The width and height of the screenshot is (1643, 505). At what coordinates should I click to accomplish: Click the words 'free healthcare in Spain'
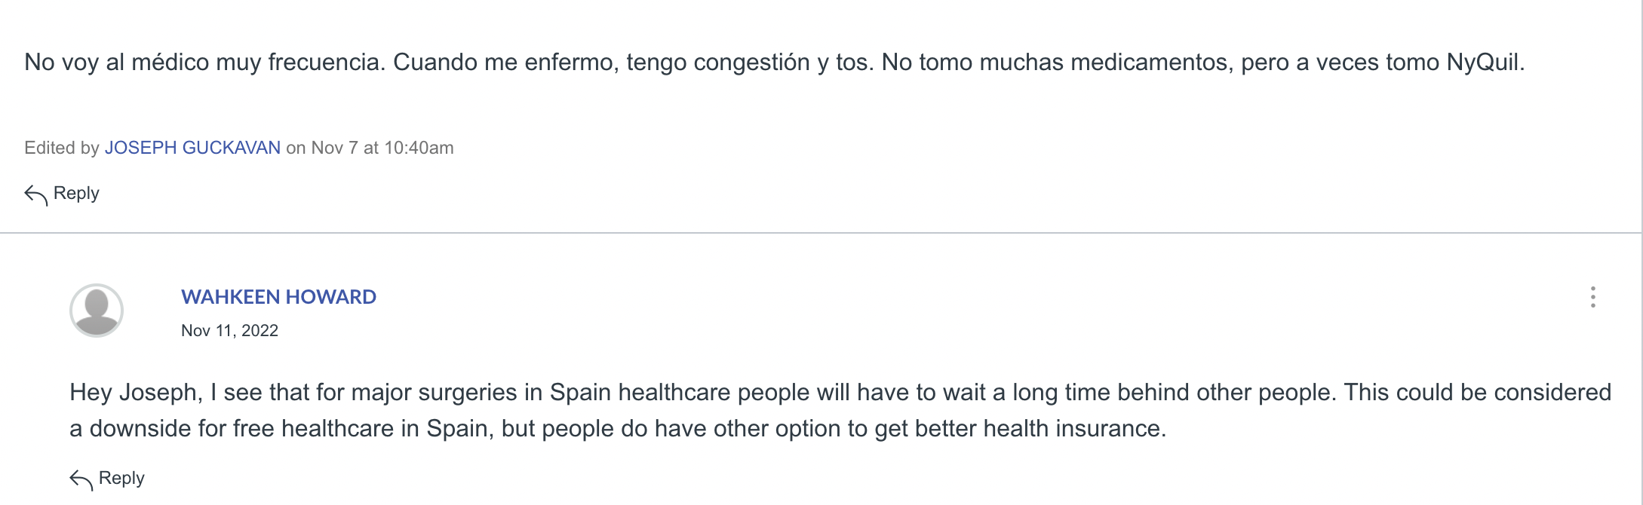point(363,428)
